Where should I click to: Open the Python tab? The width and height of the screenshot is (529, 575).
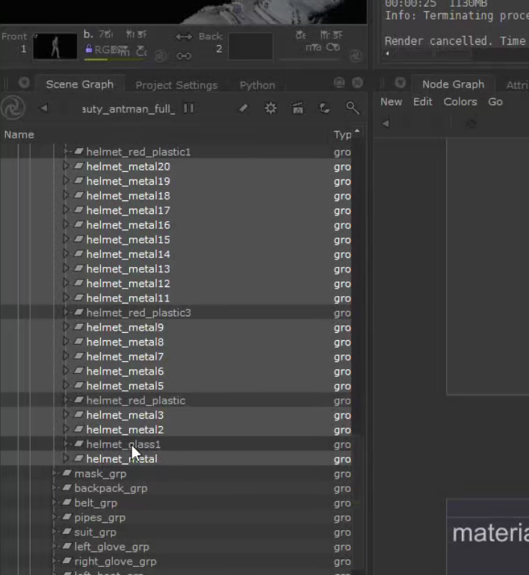[x=257, y=85]
